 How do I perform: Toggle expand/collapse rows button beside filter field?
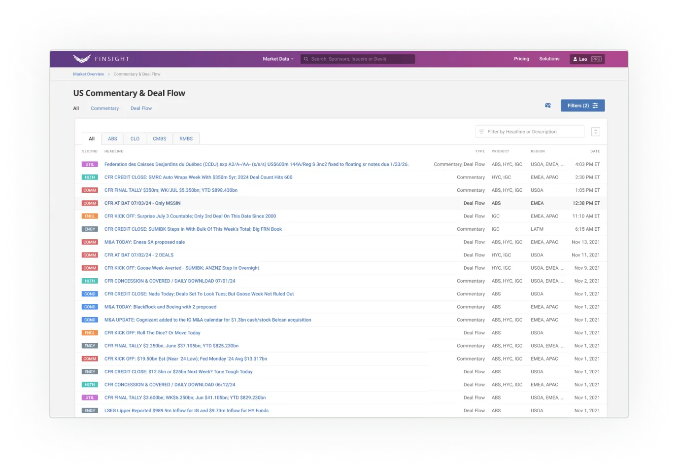pyautogui.click(x=595, y=132)
